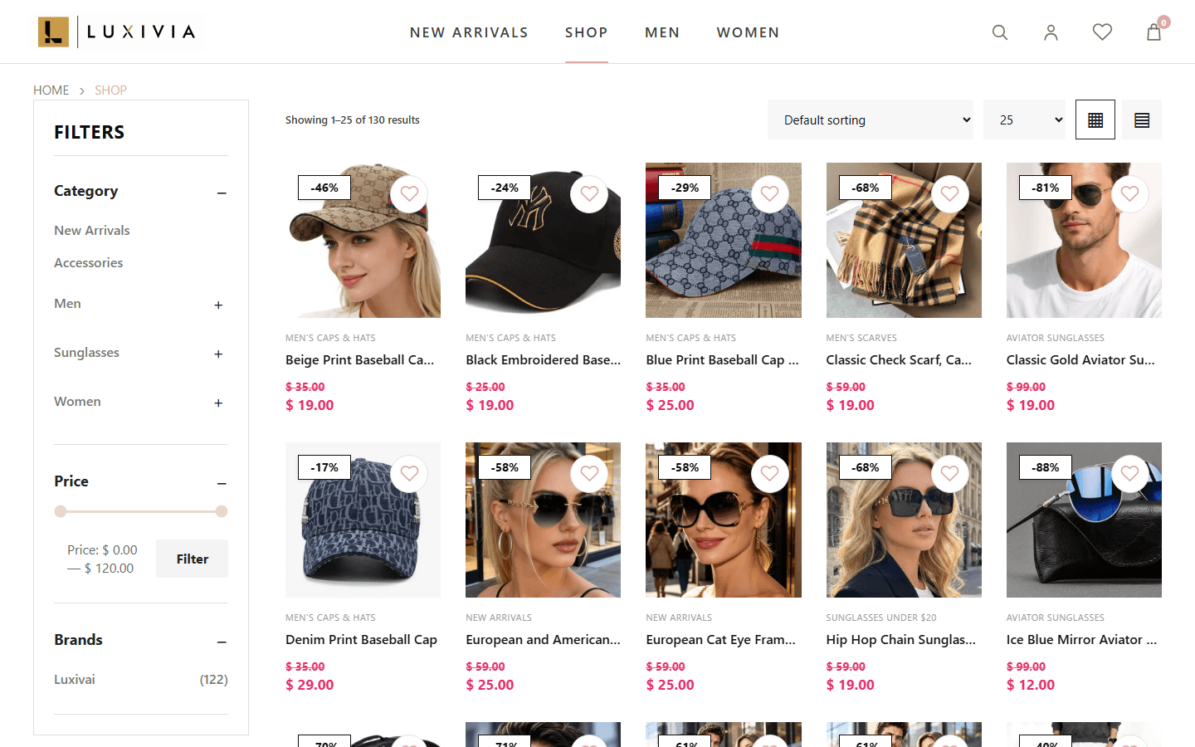Screen dimensions: 1195x747
Task: Expand the Men category
Action: (218, 305)
